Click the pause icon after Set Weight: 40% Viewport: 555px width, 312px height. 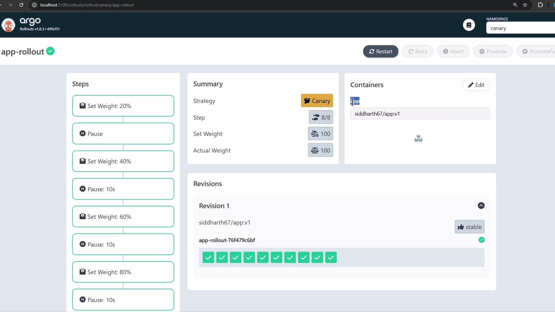point(83,189)
